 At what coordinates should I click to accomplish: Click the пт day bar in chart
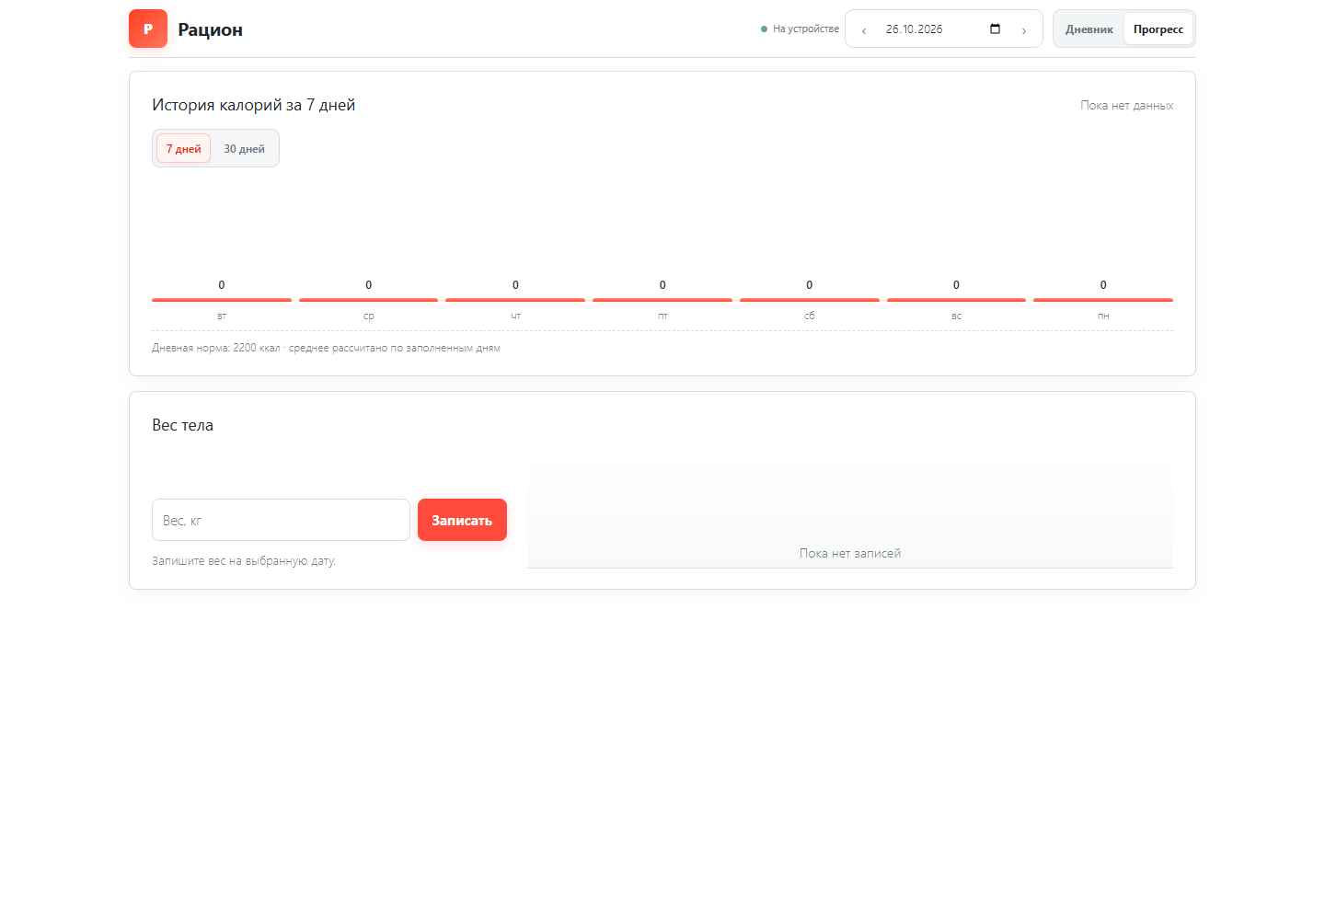pos(662,300)
